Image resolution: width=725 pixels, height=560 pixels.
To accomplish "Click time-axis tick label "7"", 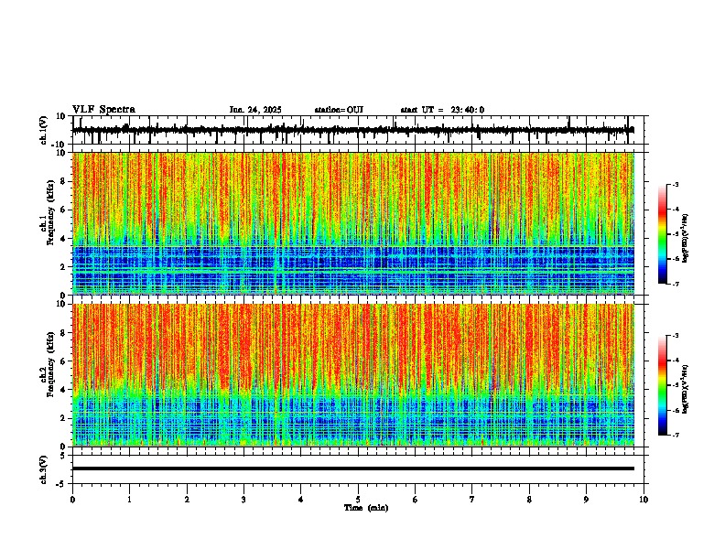I will click(472, 500).
